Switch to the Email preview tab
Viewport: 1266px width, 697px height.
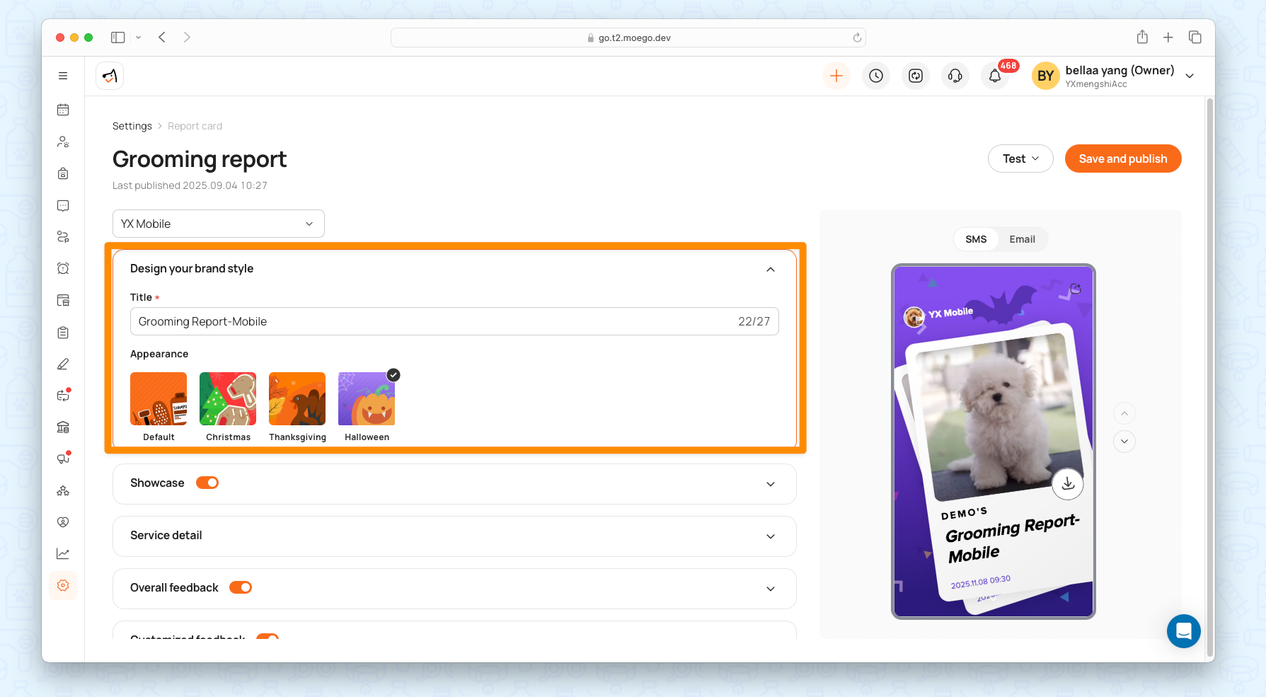click(1022, 239)
